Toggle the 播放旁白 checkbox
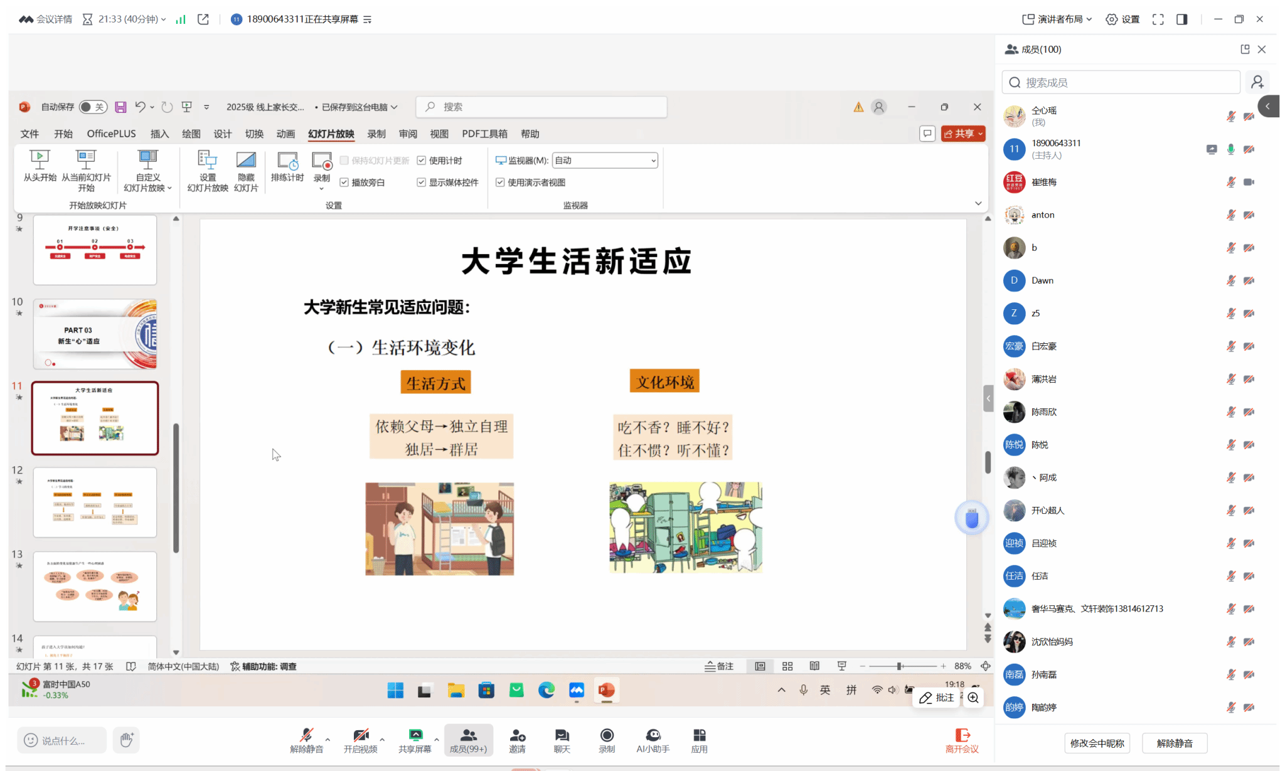The width and height of the screenshot is (1285, 771). [x=344, y=183]
